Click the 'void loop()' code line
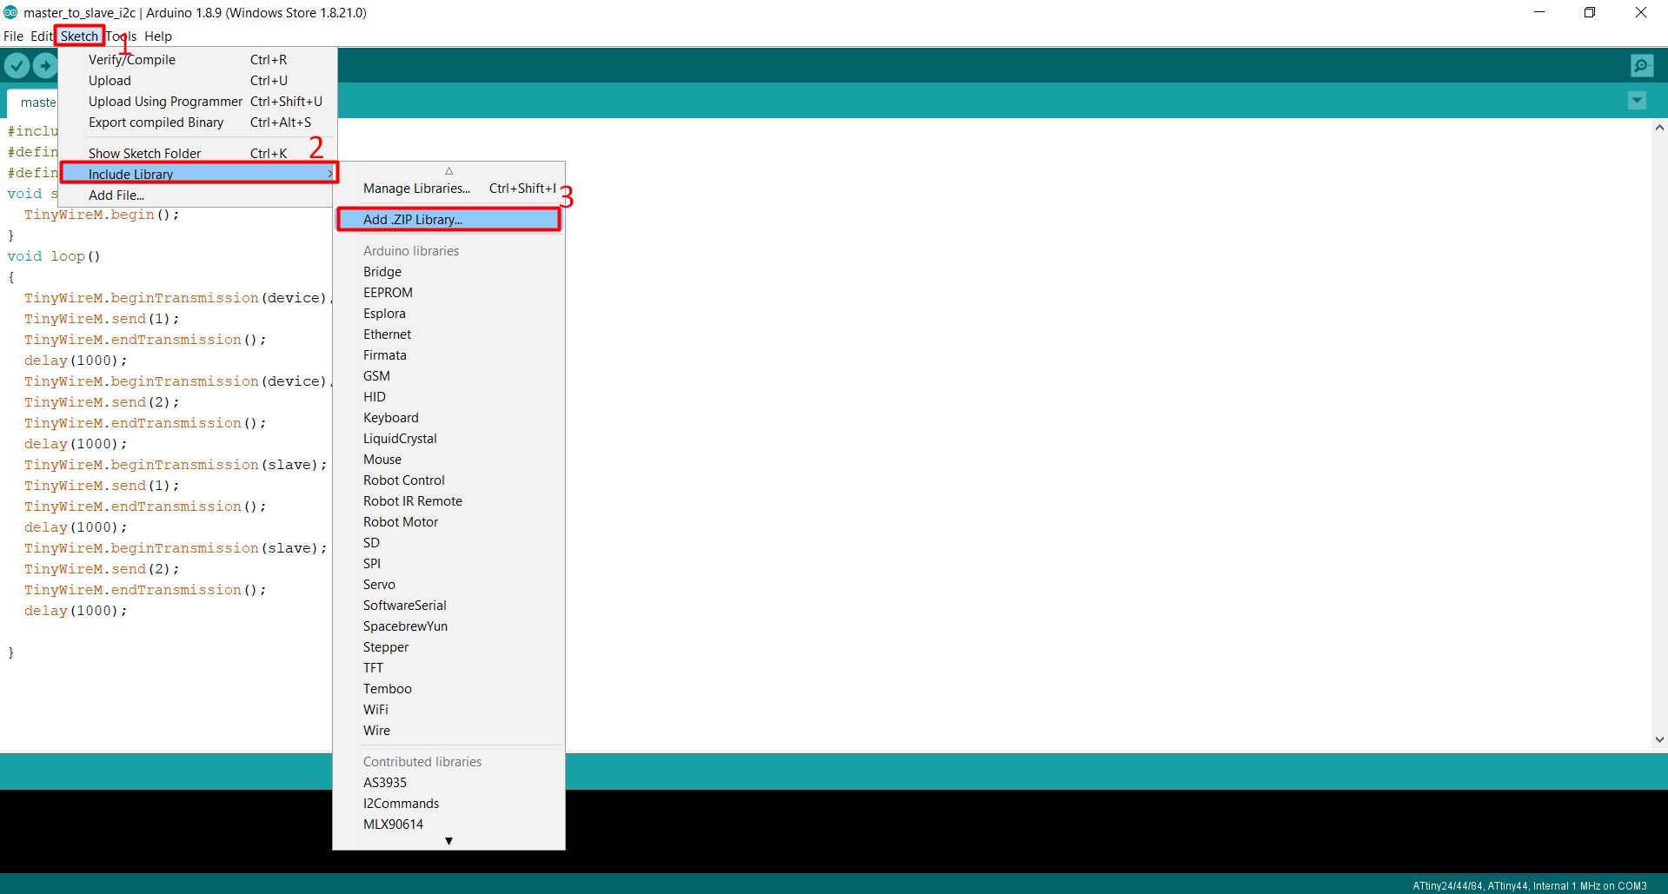1668x894 pixels. (54, 256)
